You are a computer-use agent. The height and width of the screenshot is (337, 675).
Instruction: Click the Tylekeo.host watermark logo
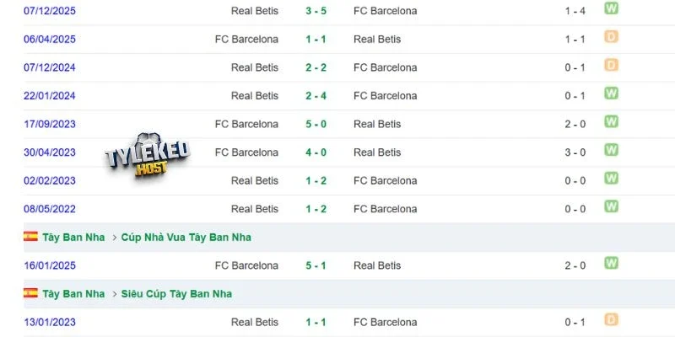147,156
